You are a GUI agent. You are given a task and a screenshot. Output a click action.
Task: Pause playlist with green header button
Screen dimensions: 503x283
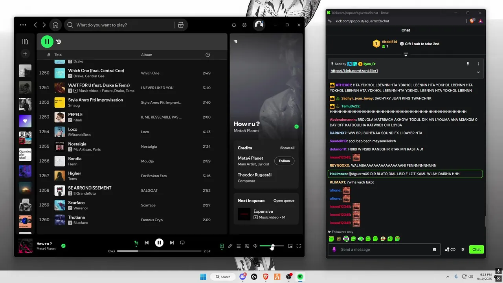pos(47,41)
